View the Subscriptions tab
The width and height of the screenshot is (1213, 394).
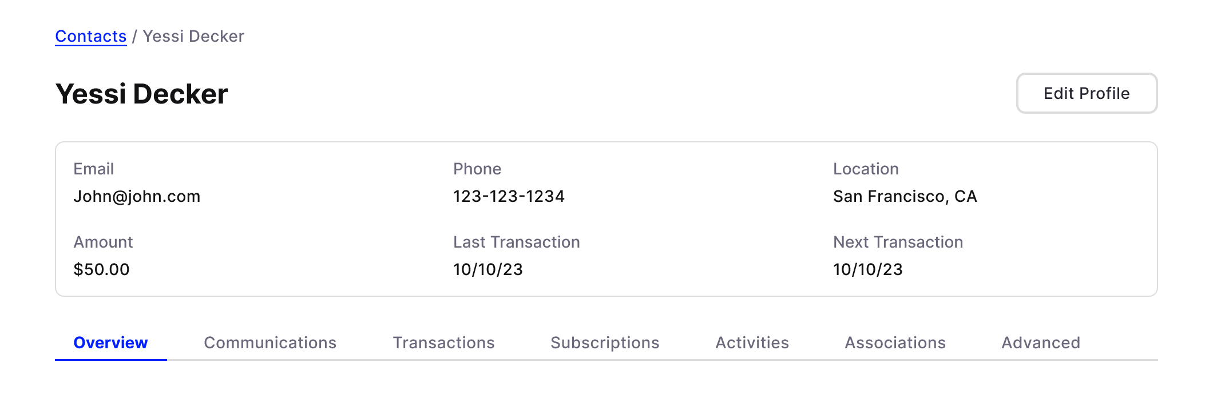[x=605, y=343]
